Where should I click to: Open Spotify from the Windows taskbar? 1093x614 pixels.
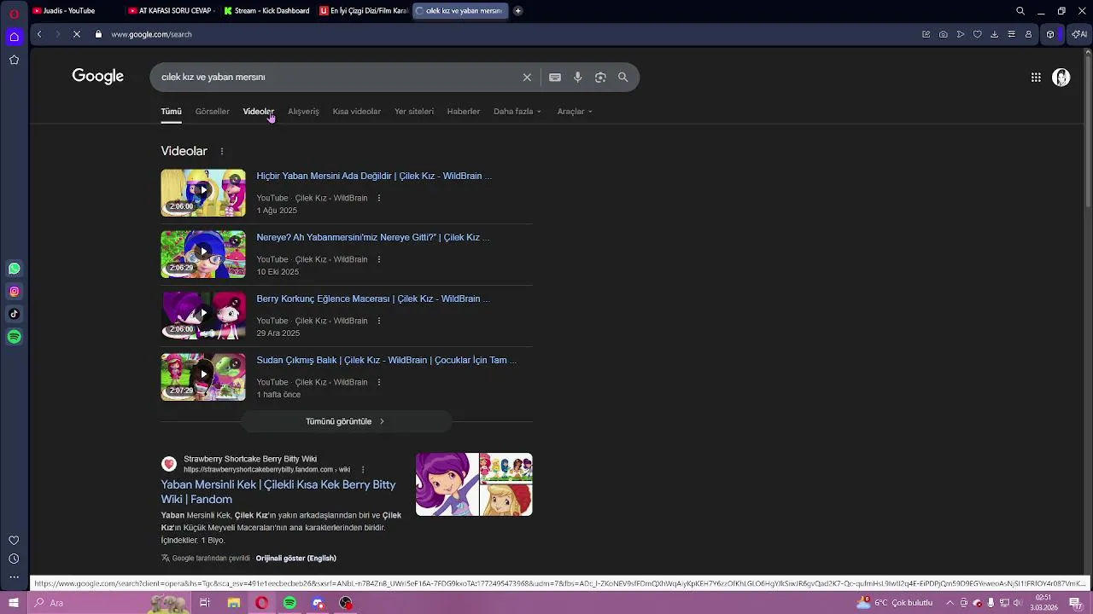tap(289, 603)
